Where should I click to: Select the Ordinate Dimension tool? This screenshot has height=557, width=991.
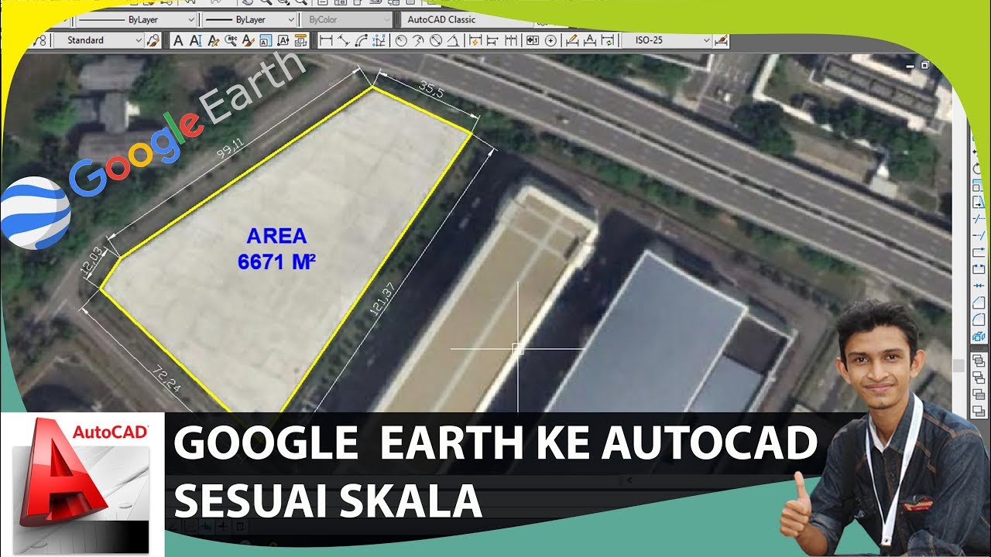coord(379,40)
